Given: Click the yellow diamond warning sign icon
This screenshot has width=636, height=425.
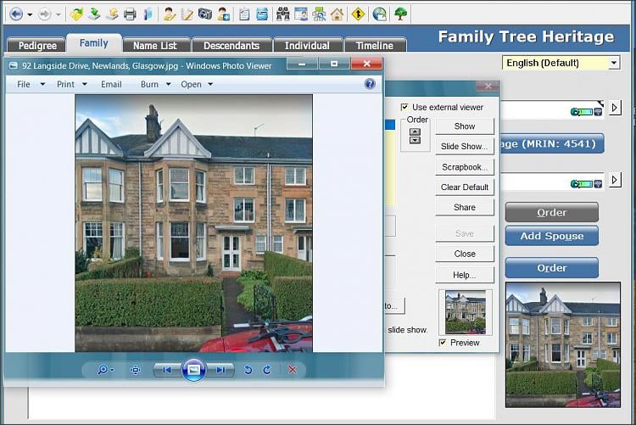Looking at the screenshot, I should pos(358,14).
